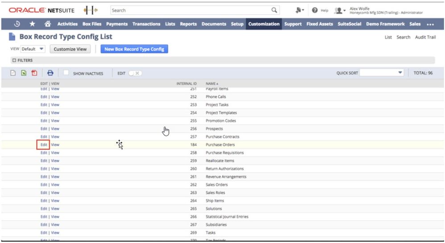Click the New document icon in toolbar

[x=13, y=73]
